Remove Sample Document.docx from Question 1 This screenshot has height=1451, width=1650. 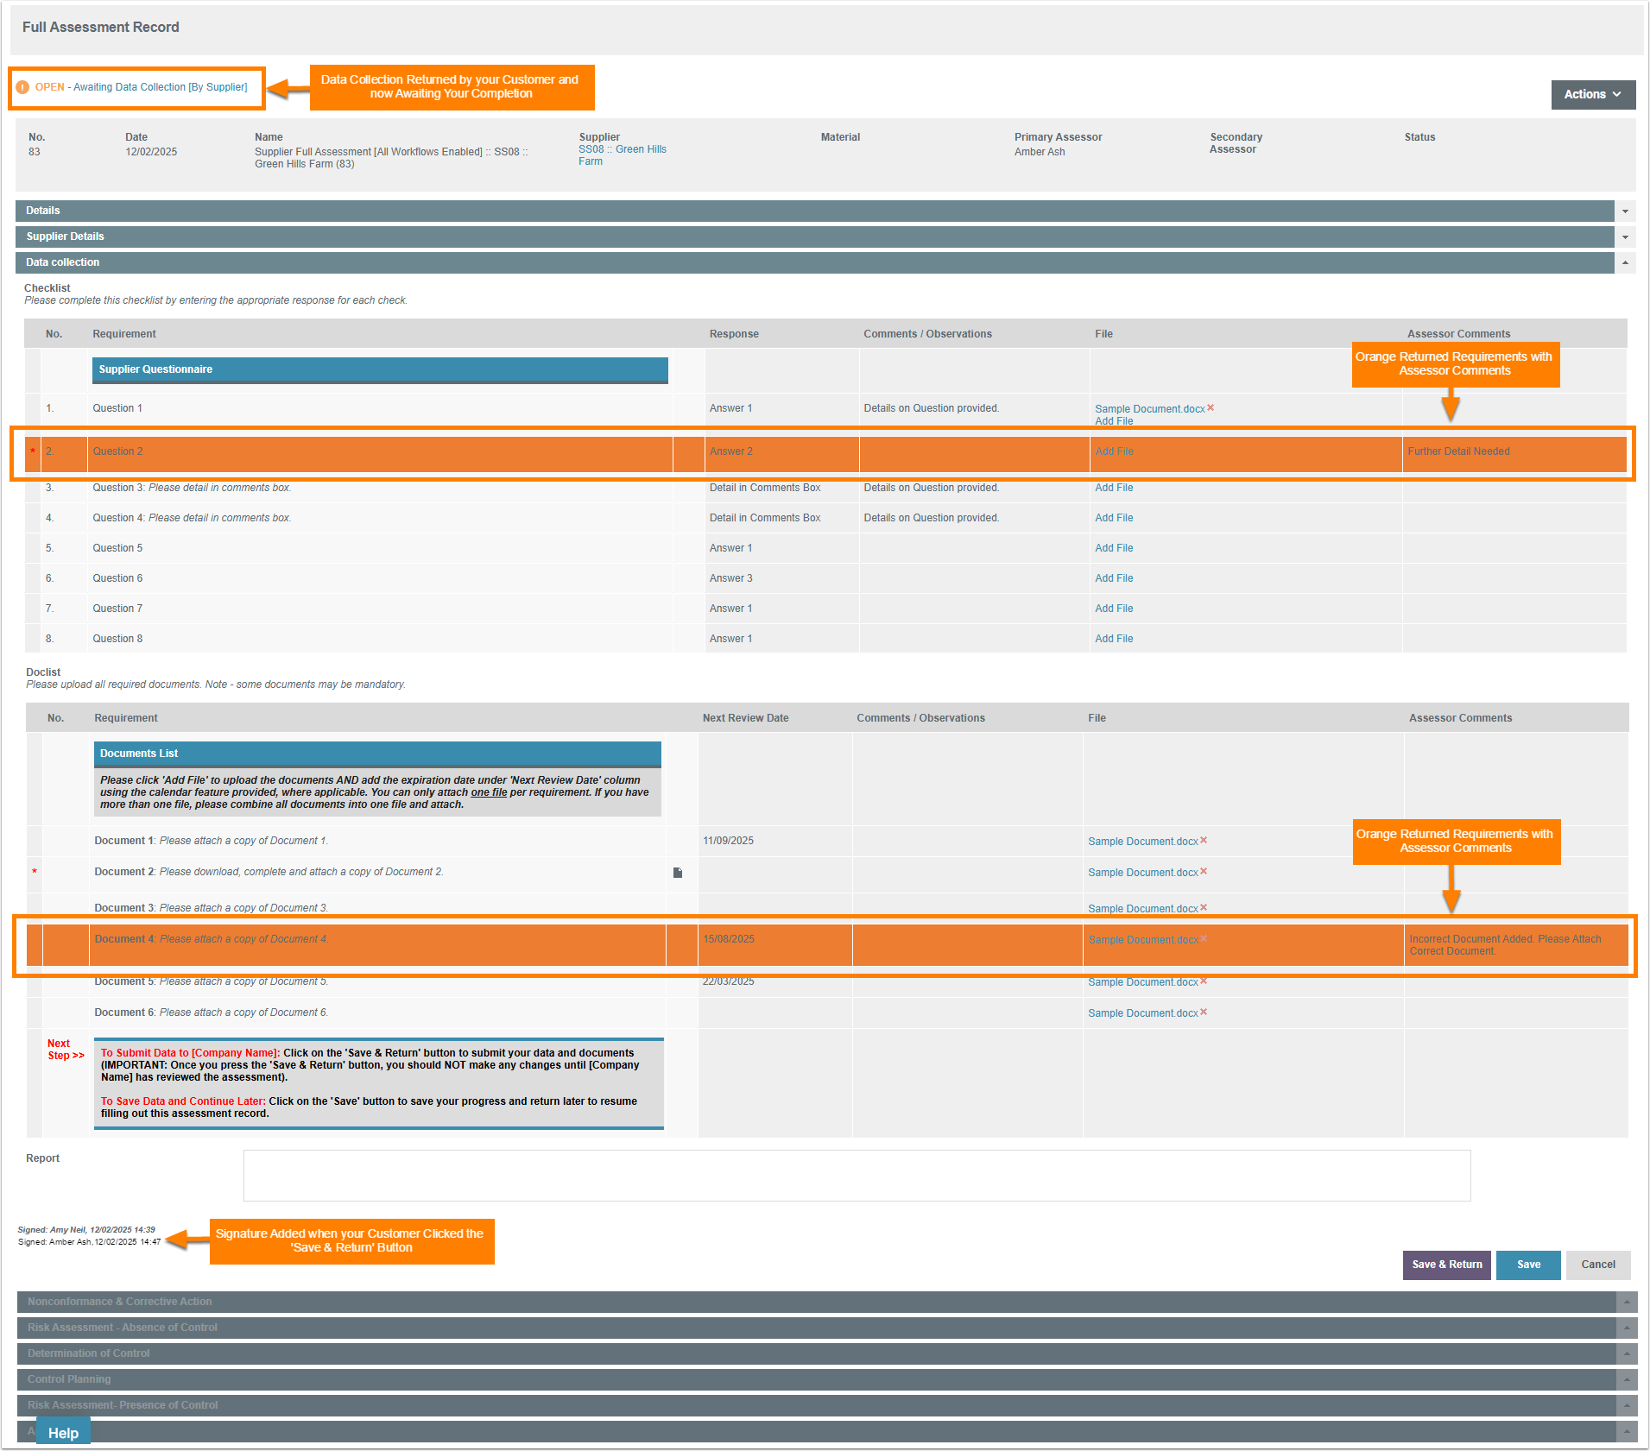tap(1211, 408)
